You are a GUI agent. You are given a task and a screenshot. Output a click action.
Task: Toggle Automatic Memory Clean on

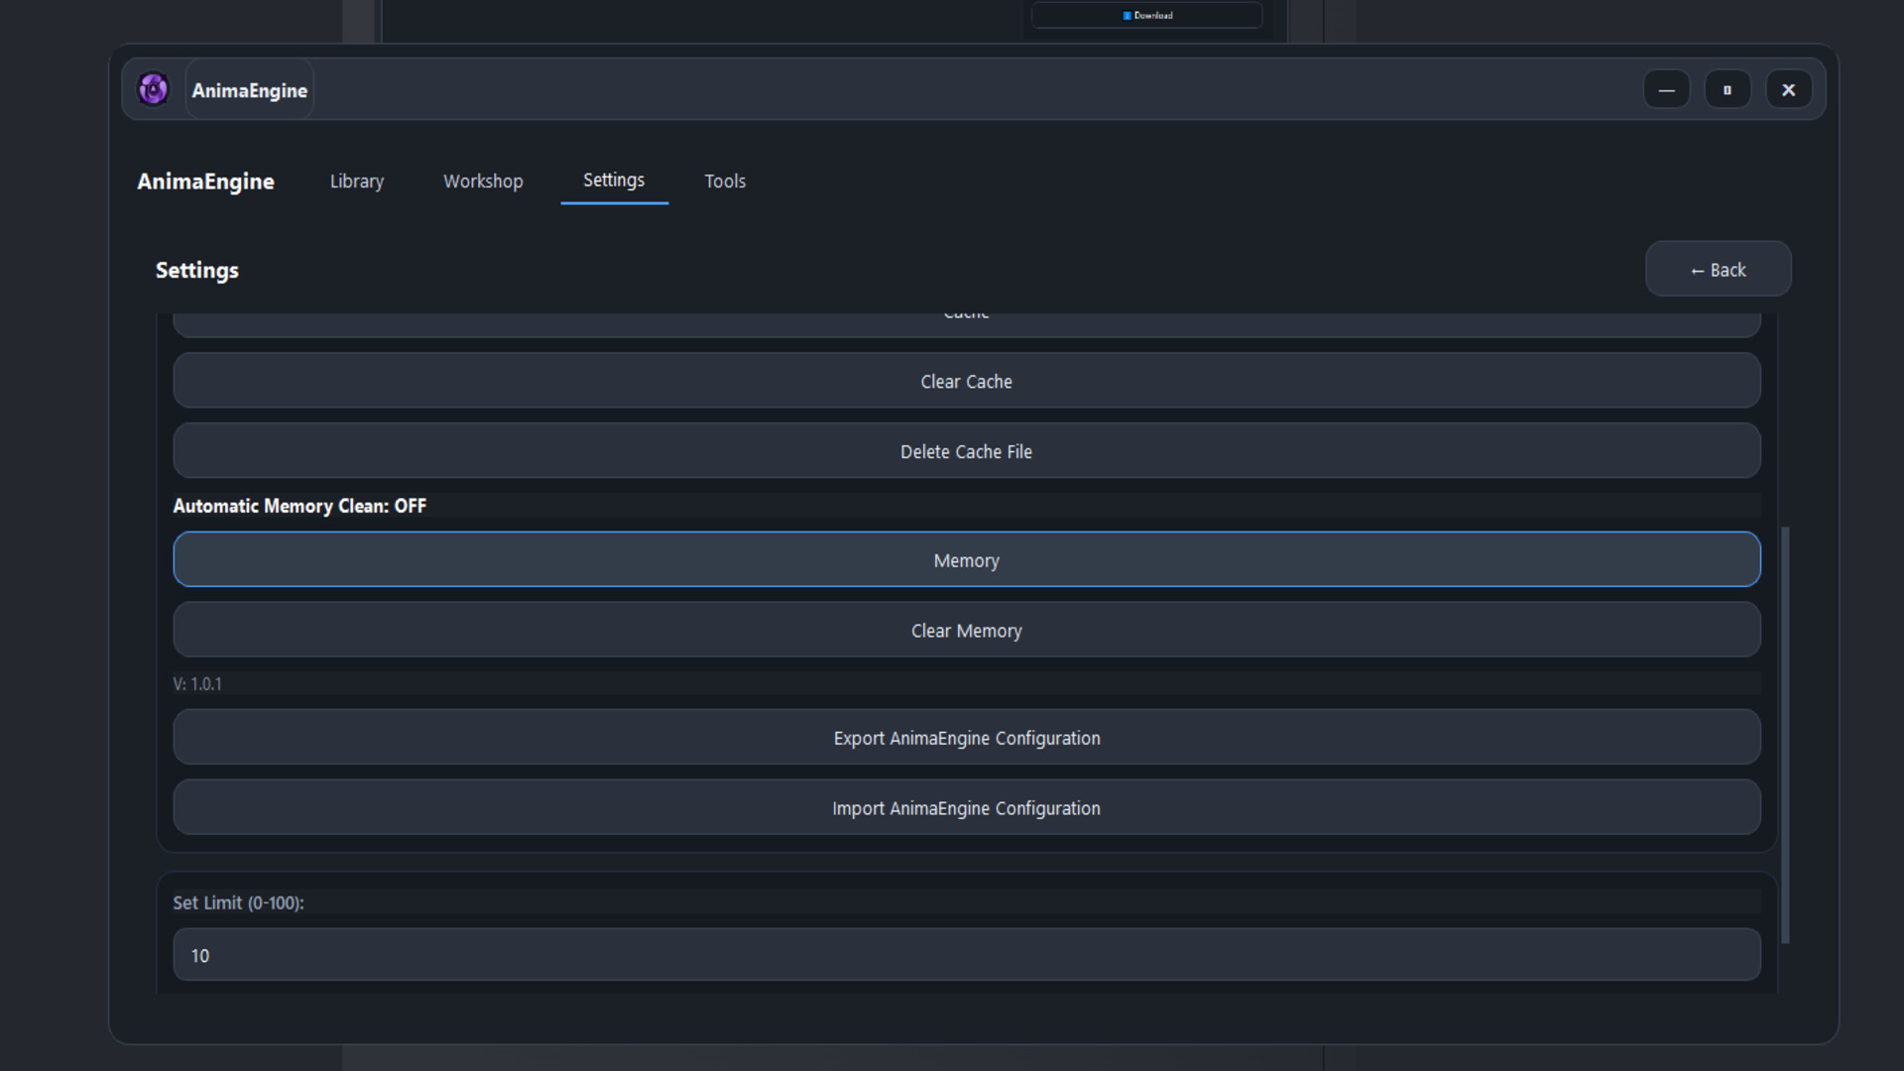click(298, 506)
